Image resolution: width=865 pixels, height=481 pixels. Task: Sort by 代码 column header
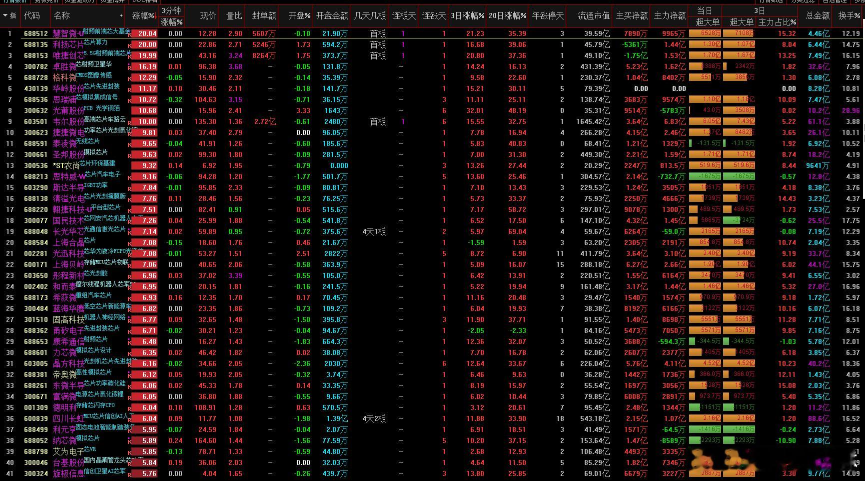click(31, 16)
